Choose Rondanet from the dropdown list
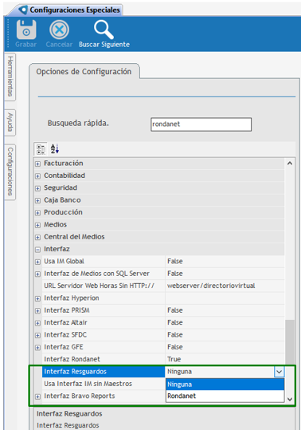This screenshot has height=430, width=301. [x=225, y=396]
